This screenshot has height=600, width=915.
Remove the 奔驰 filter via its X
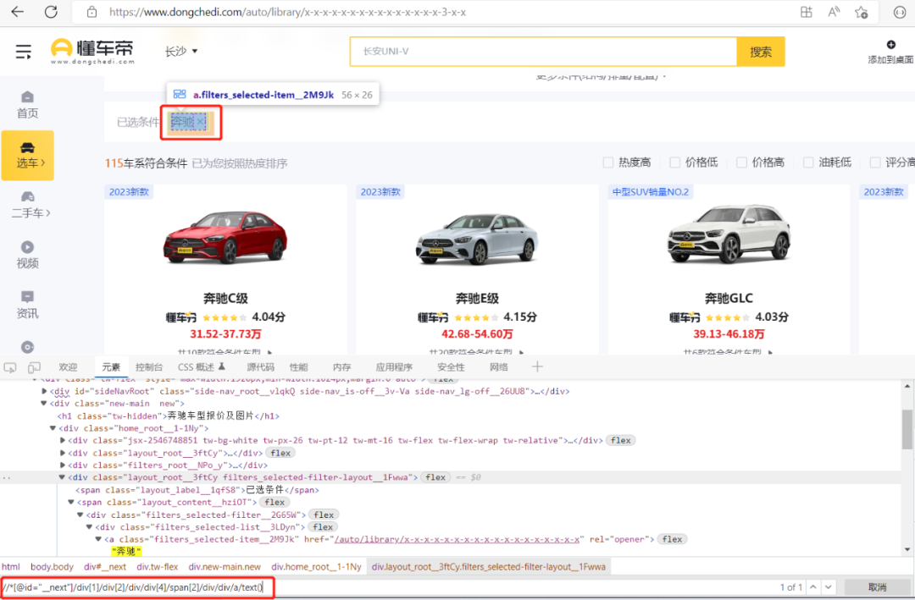[x=201, y=121]
